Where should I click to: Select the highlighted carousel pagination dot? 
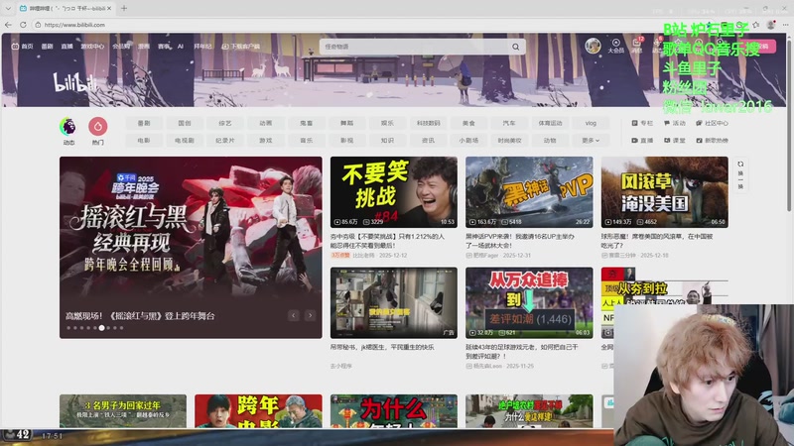click(x=102, y=328)
